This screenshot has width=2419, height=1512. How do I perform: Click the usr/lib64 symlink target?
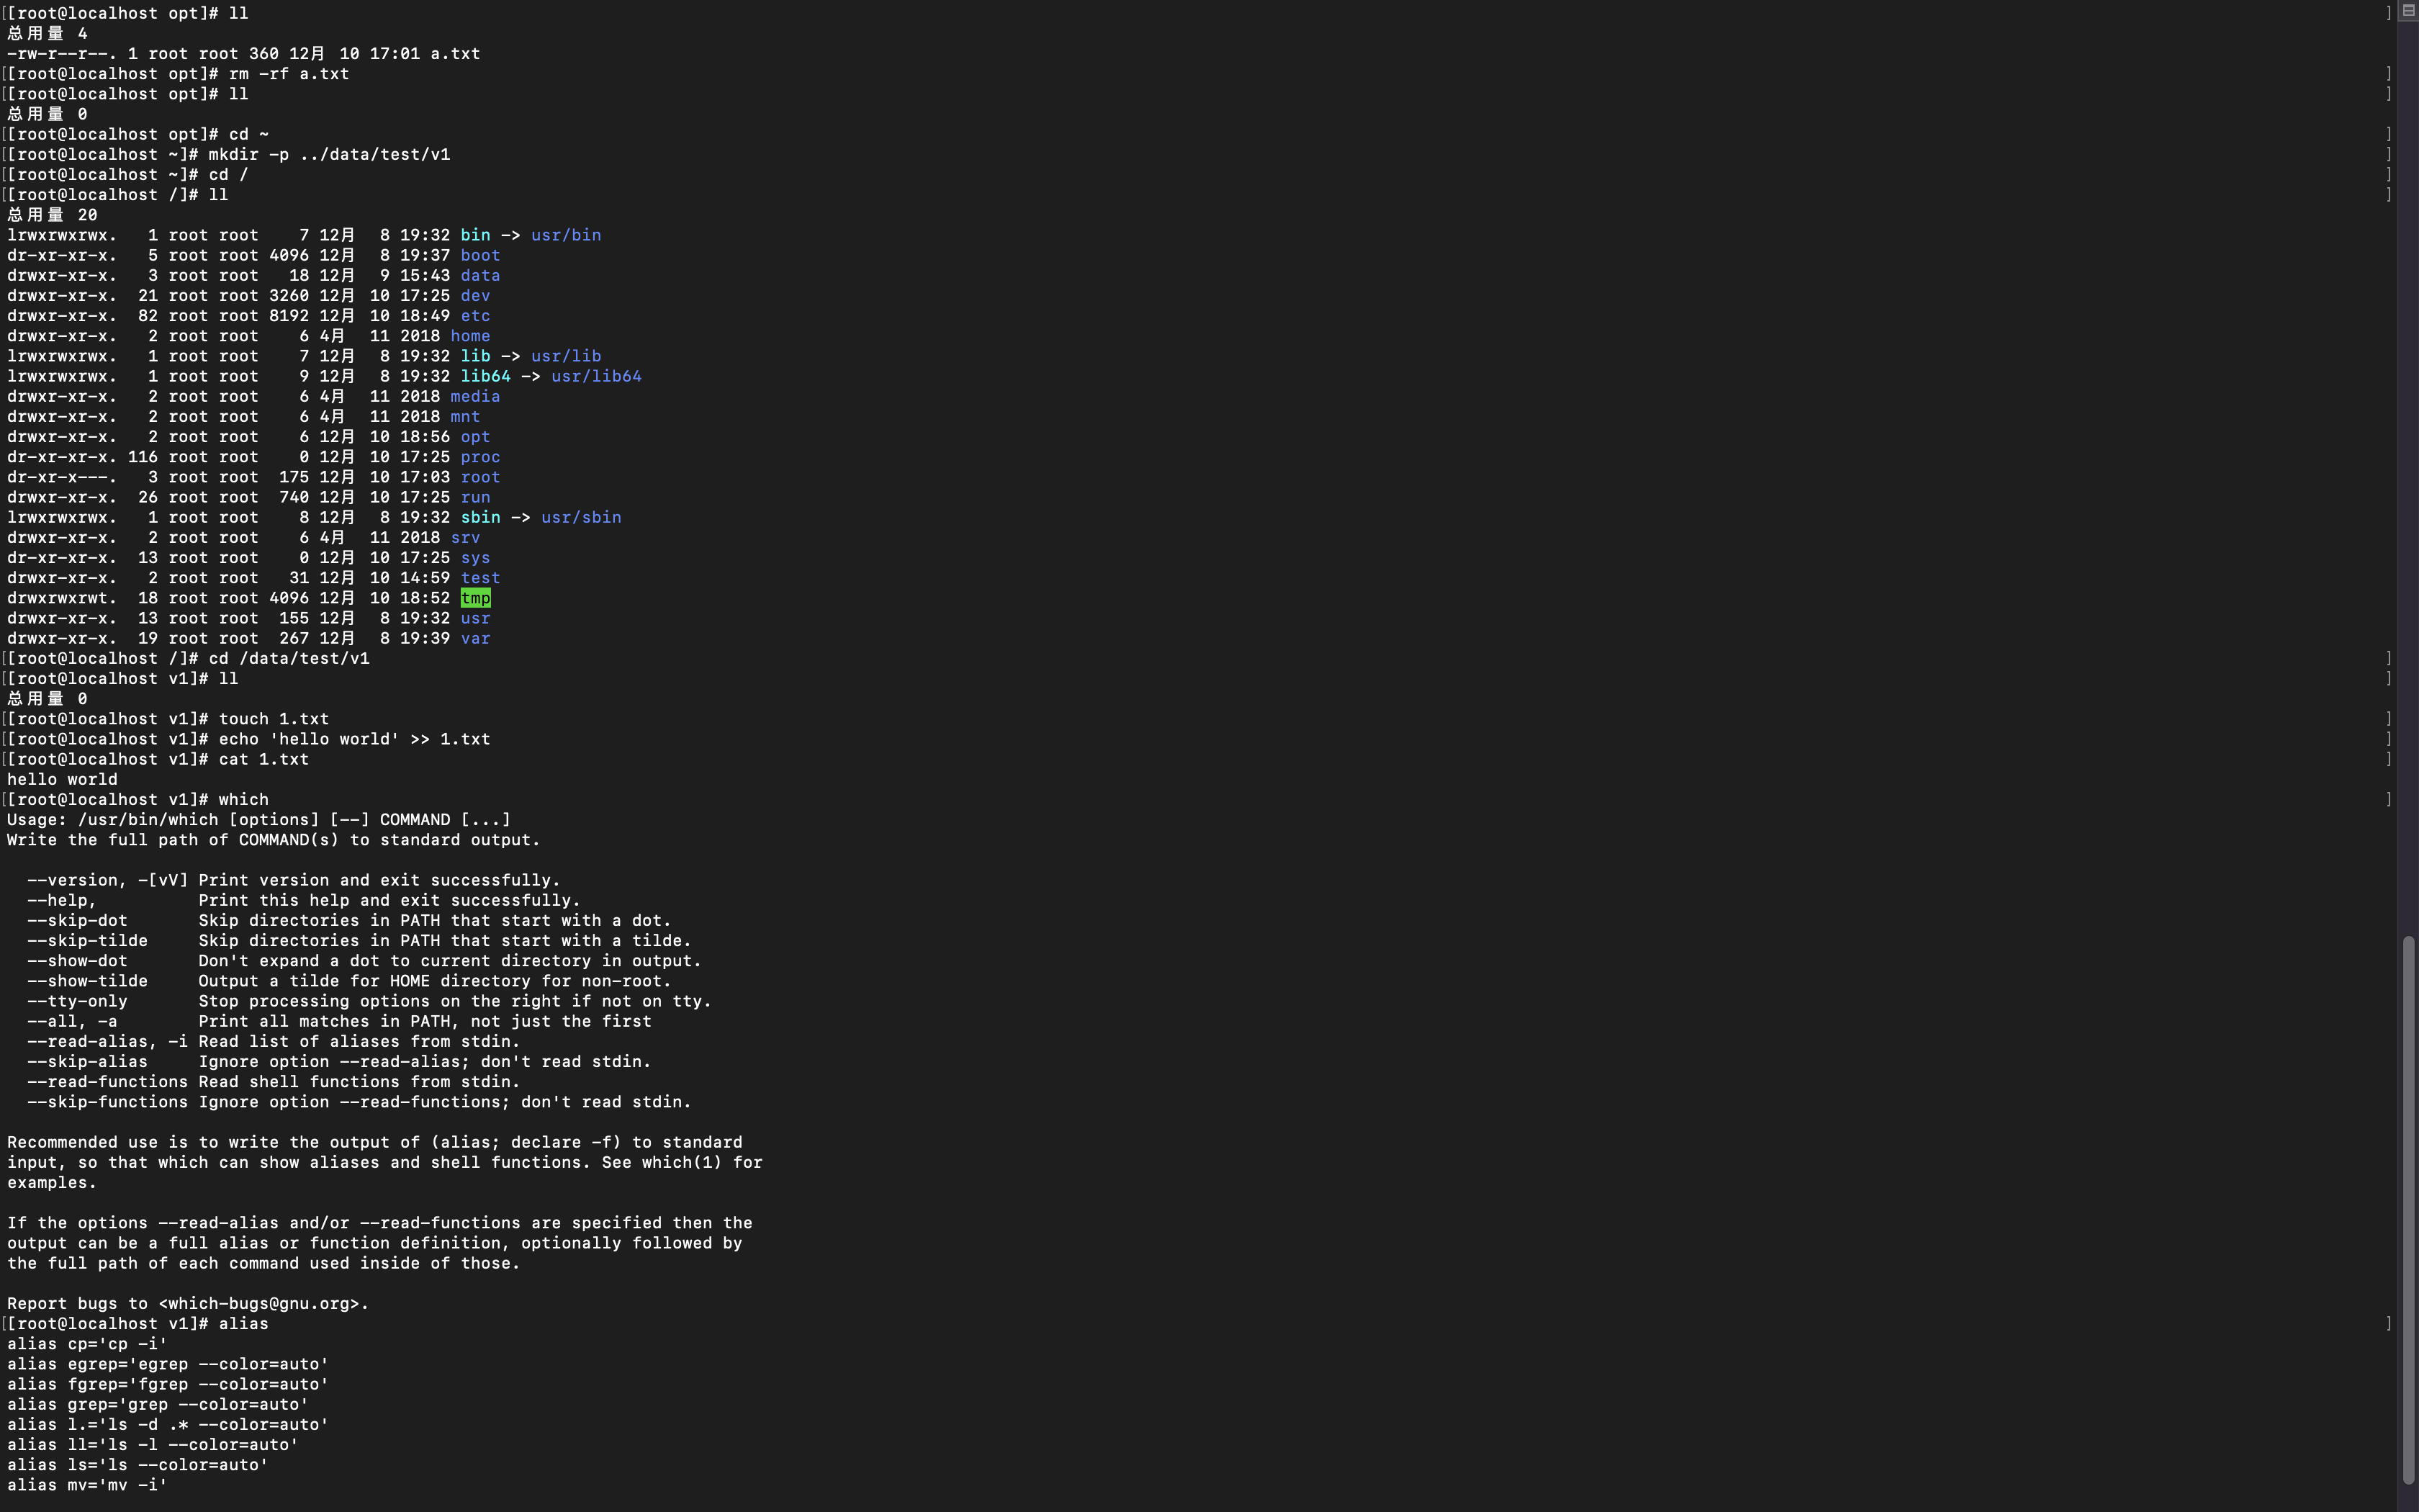pos(596,376)
